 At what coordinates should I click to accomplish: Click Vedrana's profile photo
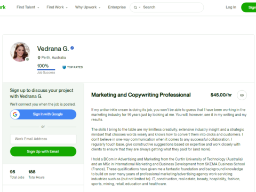[x=20, y=52]
